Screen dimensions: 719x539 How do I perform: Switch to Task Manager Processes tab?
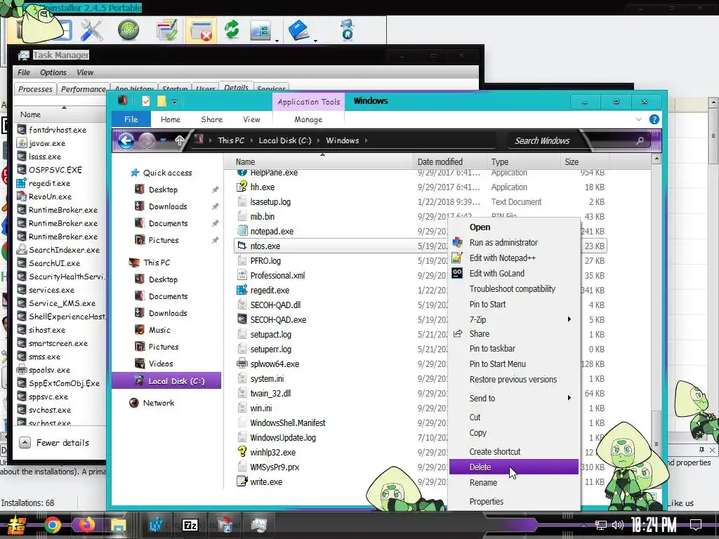[x=35, y=89]
